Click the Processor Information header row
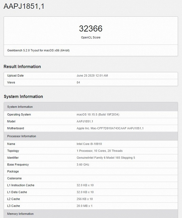The height and width of the screenshot is (218, 182). click(91, 136)
